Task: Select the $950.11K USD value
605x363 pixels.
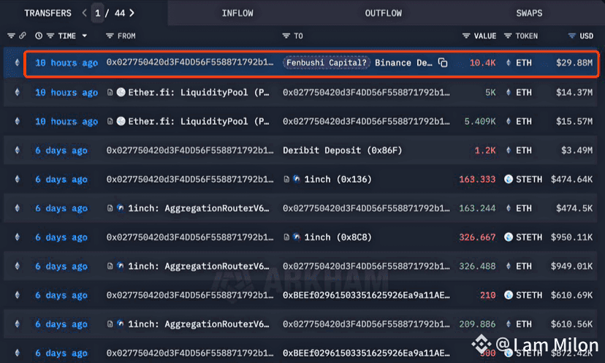Action: 571,237
